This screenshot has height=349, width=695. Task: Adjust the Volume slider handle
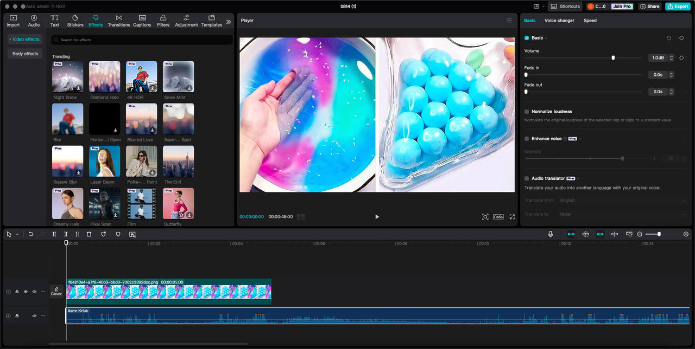[x=613, y=57]
